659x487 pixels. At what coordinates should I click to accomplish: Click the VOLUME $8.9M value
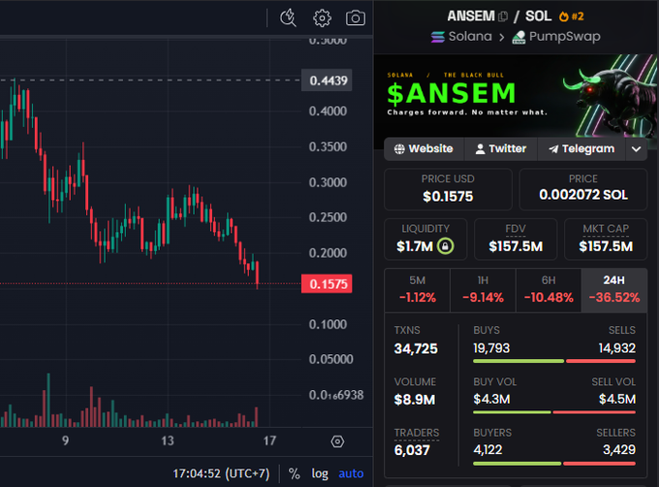[415, 400]
